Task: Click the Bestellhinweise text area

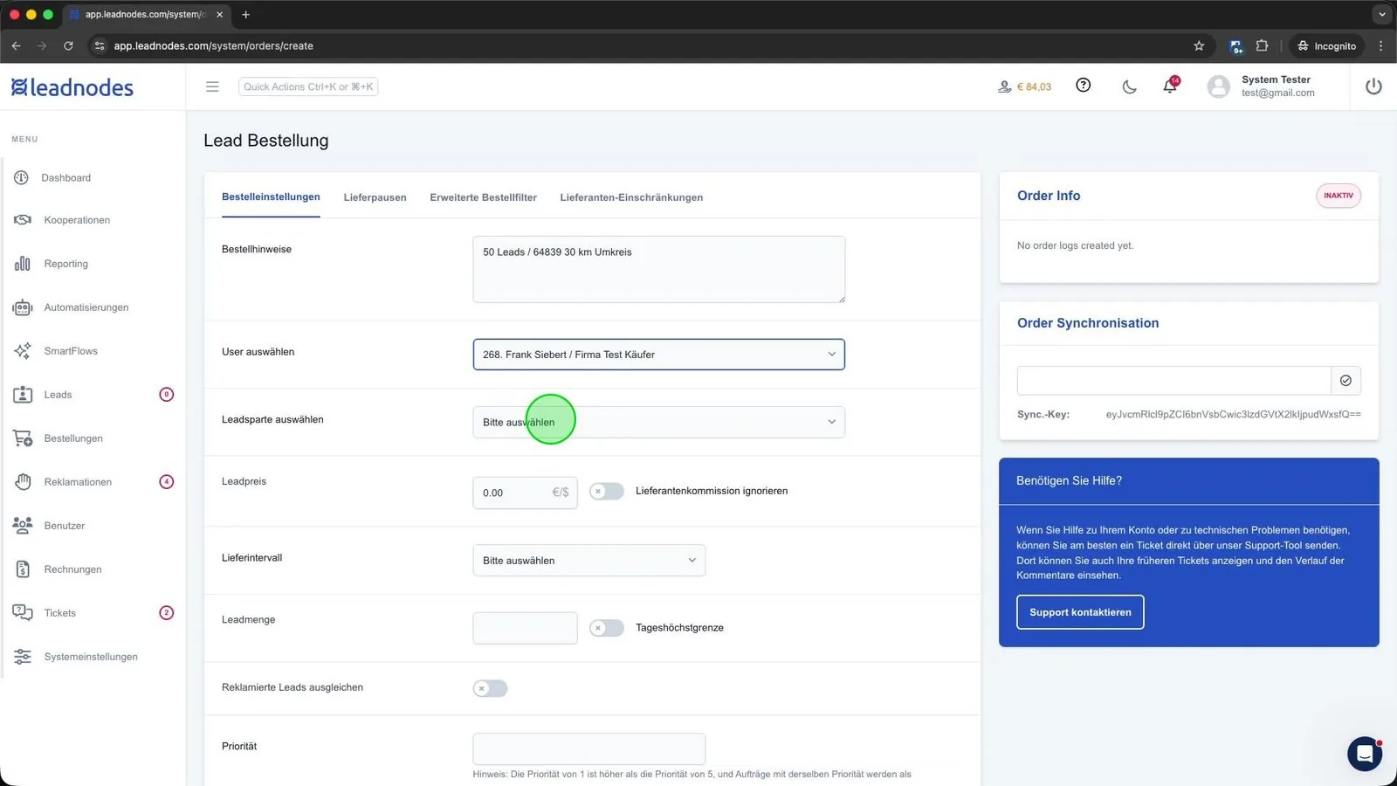Action: click(659, 270)
